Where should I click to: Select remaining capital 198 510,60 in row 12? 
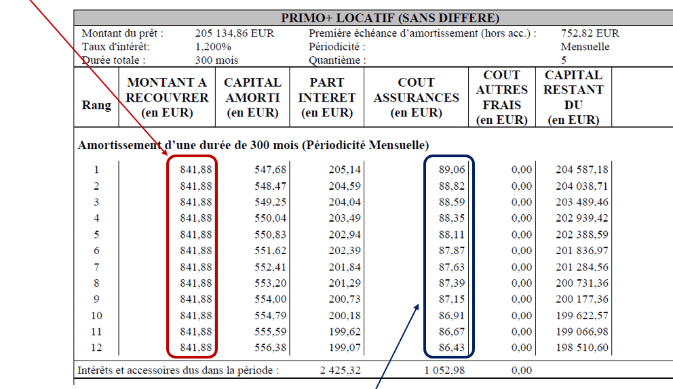[581, 348]
